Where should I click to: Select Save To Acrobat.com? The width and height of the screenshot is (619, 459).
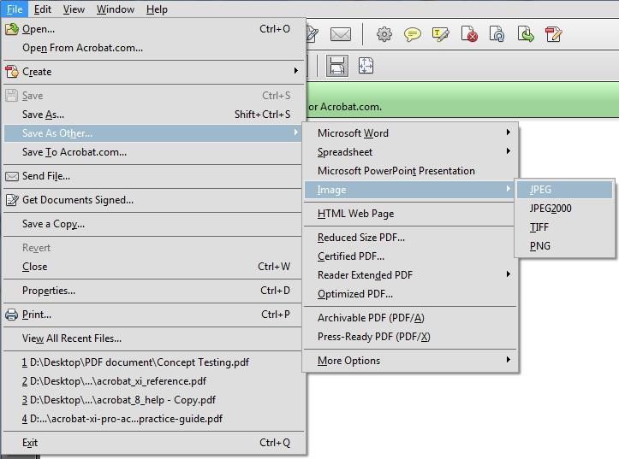pos(152,152)
